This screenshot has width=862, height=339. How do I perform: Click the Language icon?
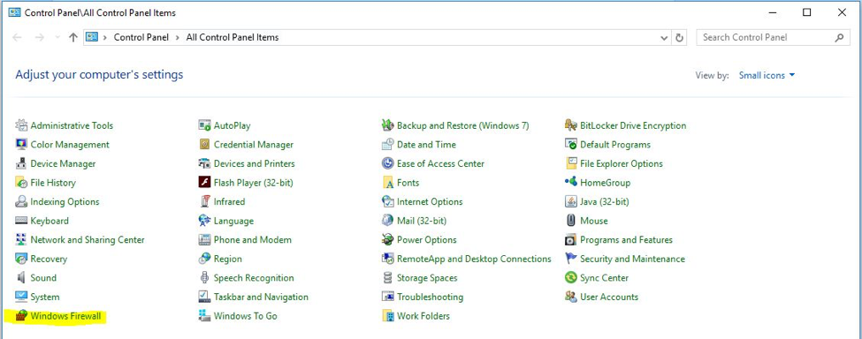[204, 221]
